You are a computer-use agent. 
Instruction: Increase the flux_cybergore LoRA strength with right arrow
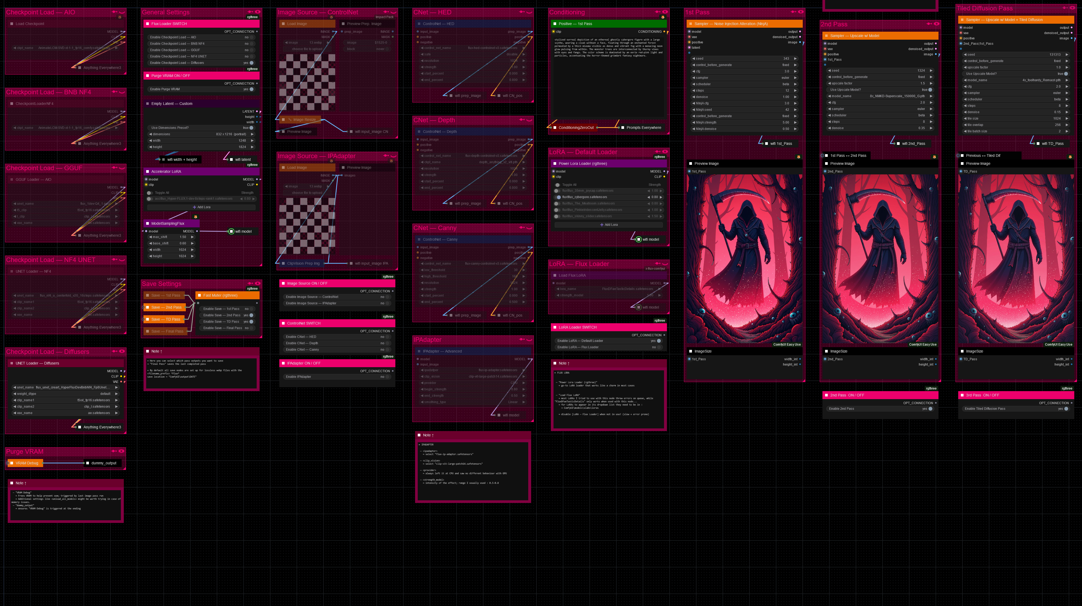click(661, 197)
